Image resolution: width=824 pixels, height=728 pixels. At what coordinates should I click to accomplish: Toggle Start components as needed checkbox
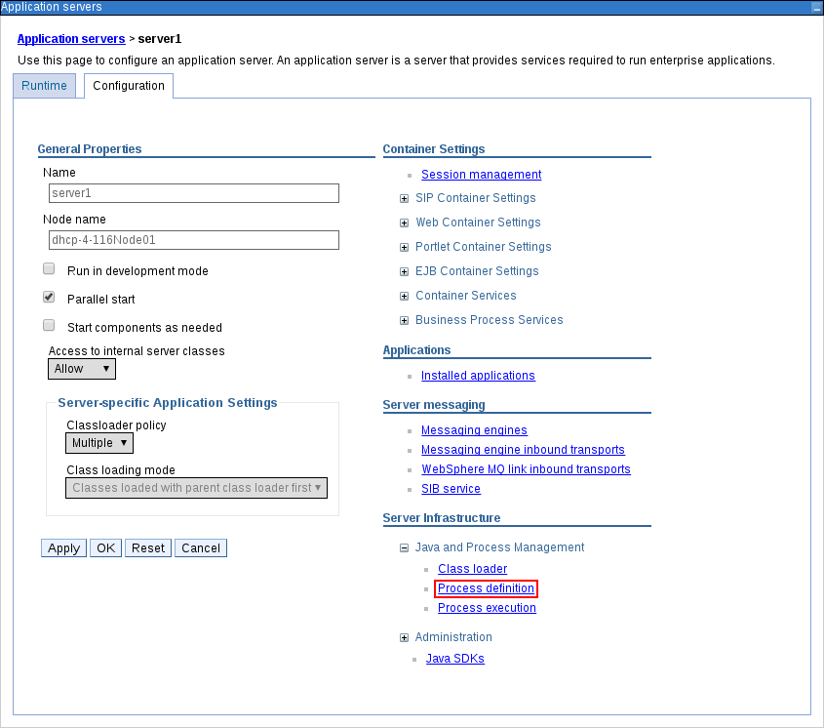click(49, 325)
